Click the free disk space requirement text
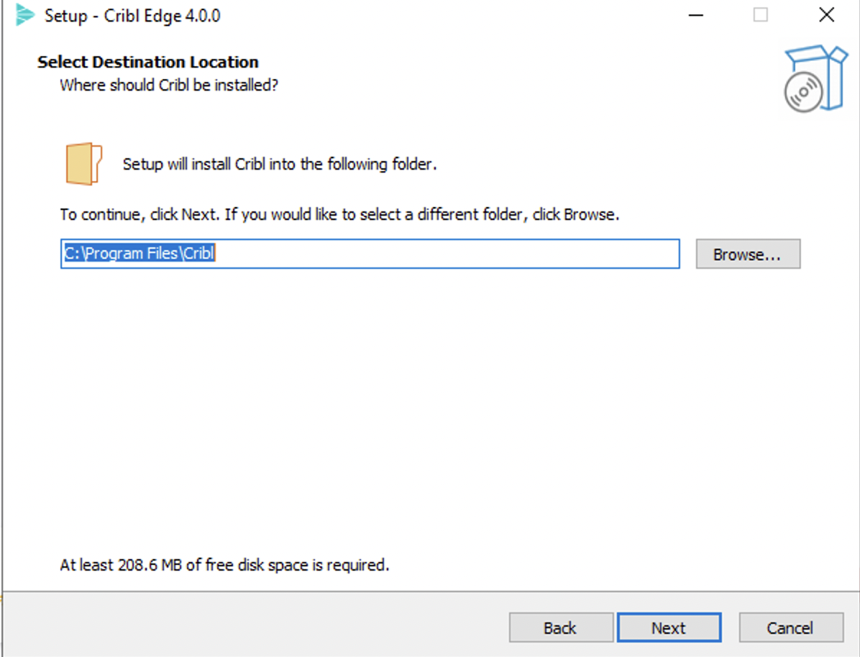 tap(224, 565)
